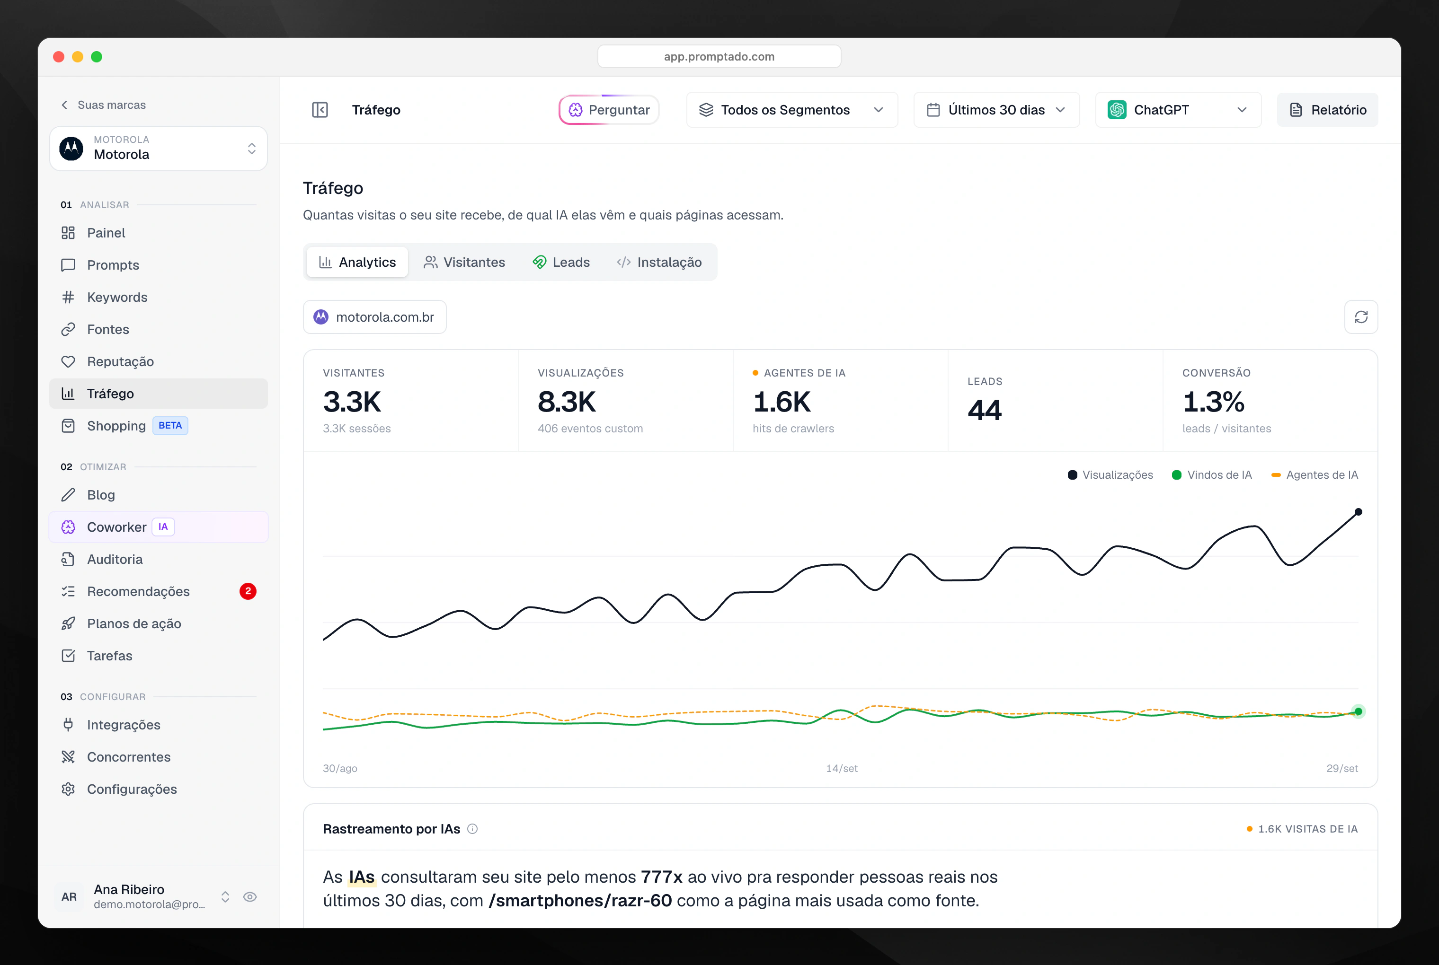Click the Leads 44 metric card
Screen dimensions: 1439x965
tap(1056, 401)
